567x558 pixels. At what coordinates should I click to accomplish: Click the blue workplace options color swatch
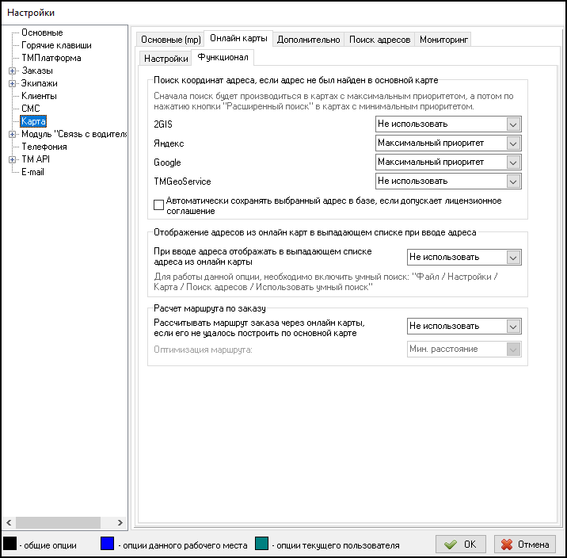108,545
